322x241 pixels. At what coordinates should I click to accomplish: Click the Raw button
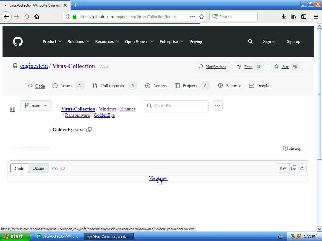pyautogui.click(x=283, y=168)
